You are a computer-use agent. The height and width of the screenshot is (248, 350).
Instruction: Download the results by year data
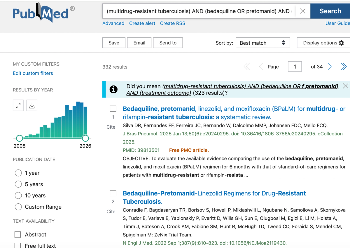tap(32, 106)
